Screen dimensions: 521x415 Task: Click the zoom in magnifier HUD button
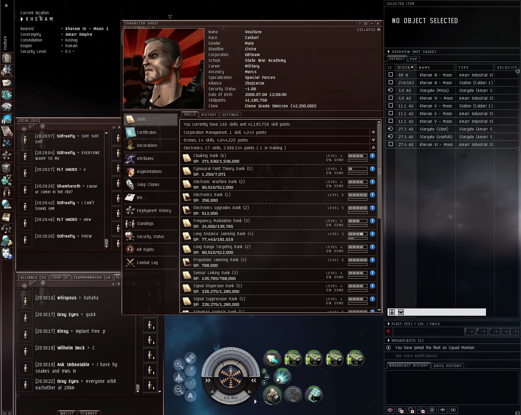178,364
